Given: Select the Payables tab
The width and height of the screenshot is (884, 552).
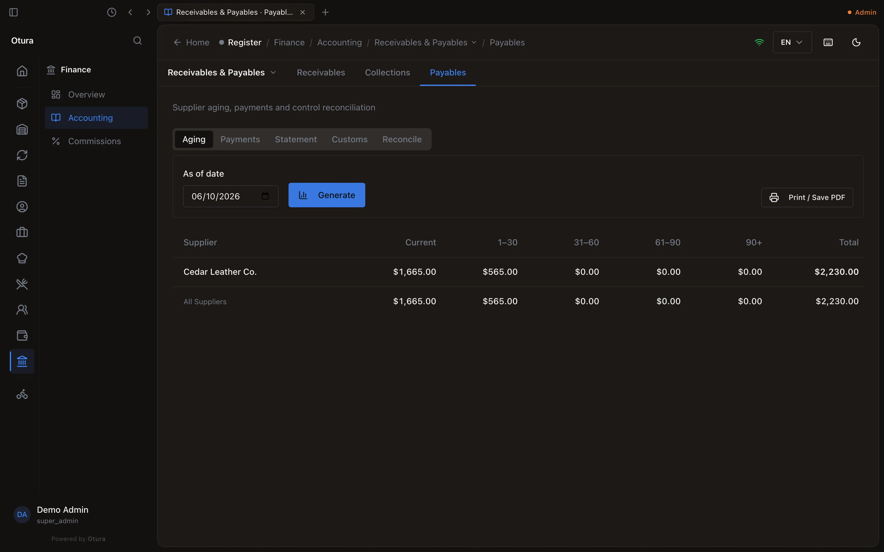Looking at the screenshot, I should 448,73.
